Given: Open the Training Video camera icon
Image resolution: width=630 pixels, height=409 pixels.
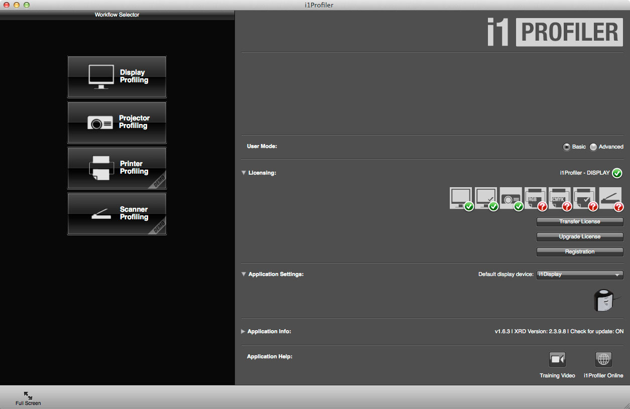Looking at the screenshot, I should click(x=557, y=359).
